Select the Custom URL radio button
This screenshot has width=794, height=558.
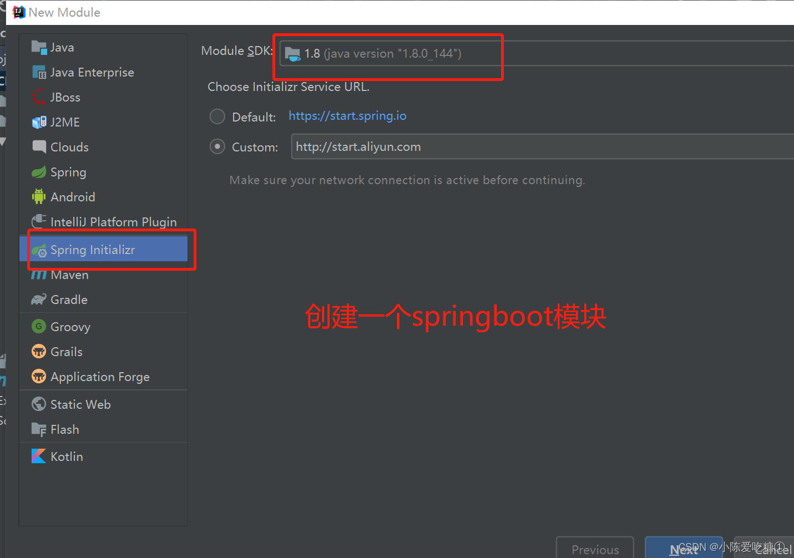[217, 147]
